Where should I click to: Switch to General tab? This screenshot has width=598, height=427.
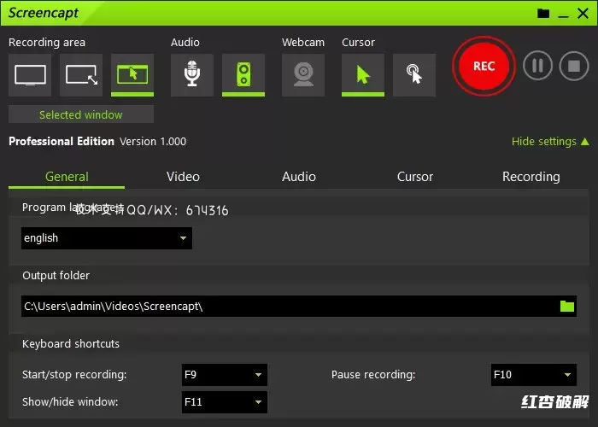click(x=67, y=177)
